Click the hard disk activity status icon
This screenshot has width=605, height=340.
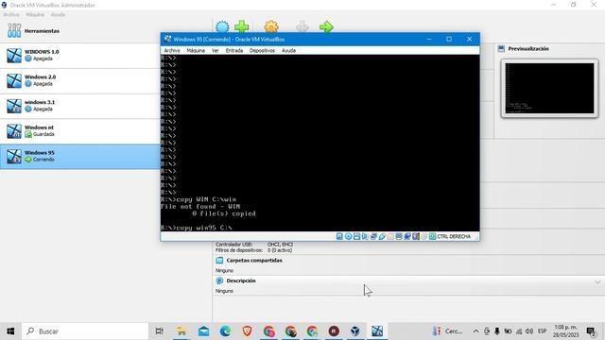pos(339,236)
